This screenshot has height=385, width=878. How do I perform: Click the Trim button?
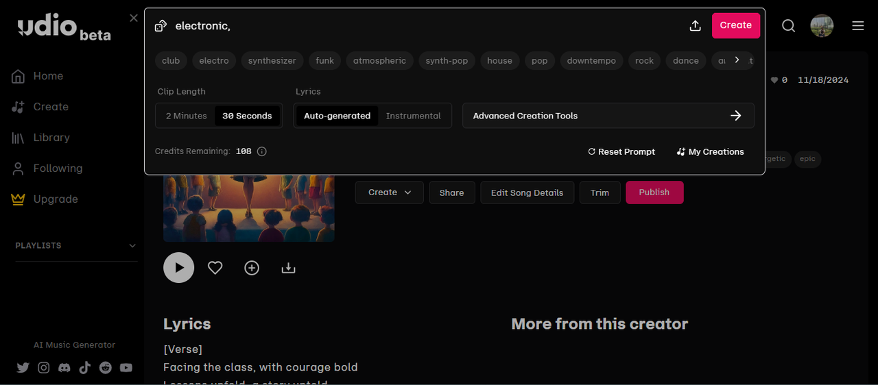tap(600, 192)
